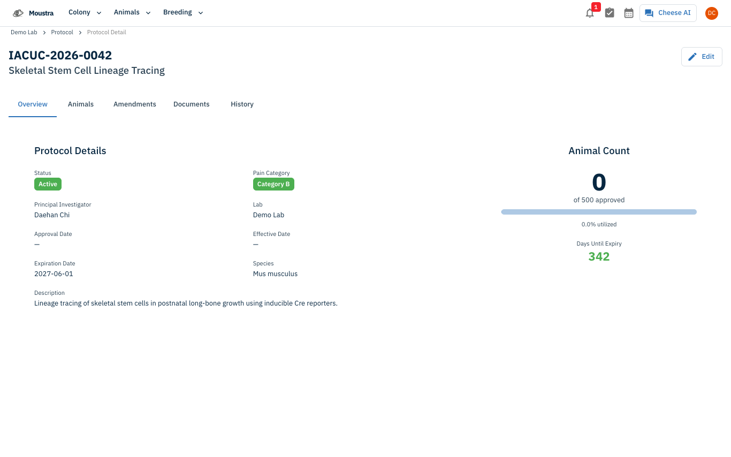Image resolution: width=731 pixels, height=457 pixels.
Task: Click the lineage tracing description text
Action: click(x=186, y=303)
